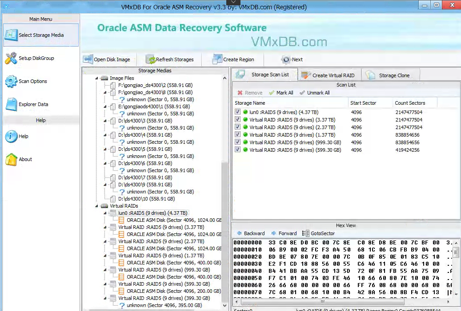Click the question mark icon of 395.00 GB unknown

tap(122, 305)
